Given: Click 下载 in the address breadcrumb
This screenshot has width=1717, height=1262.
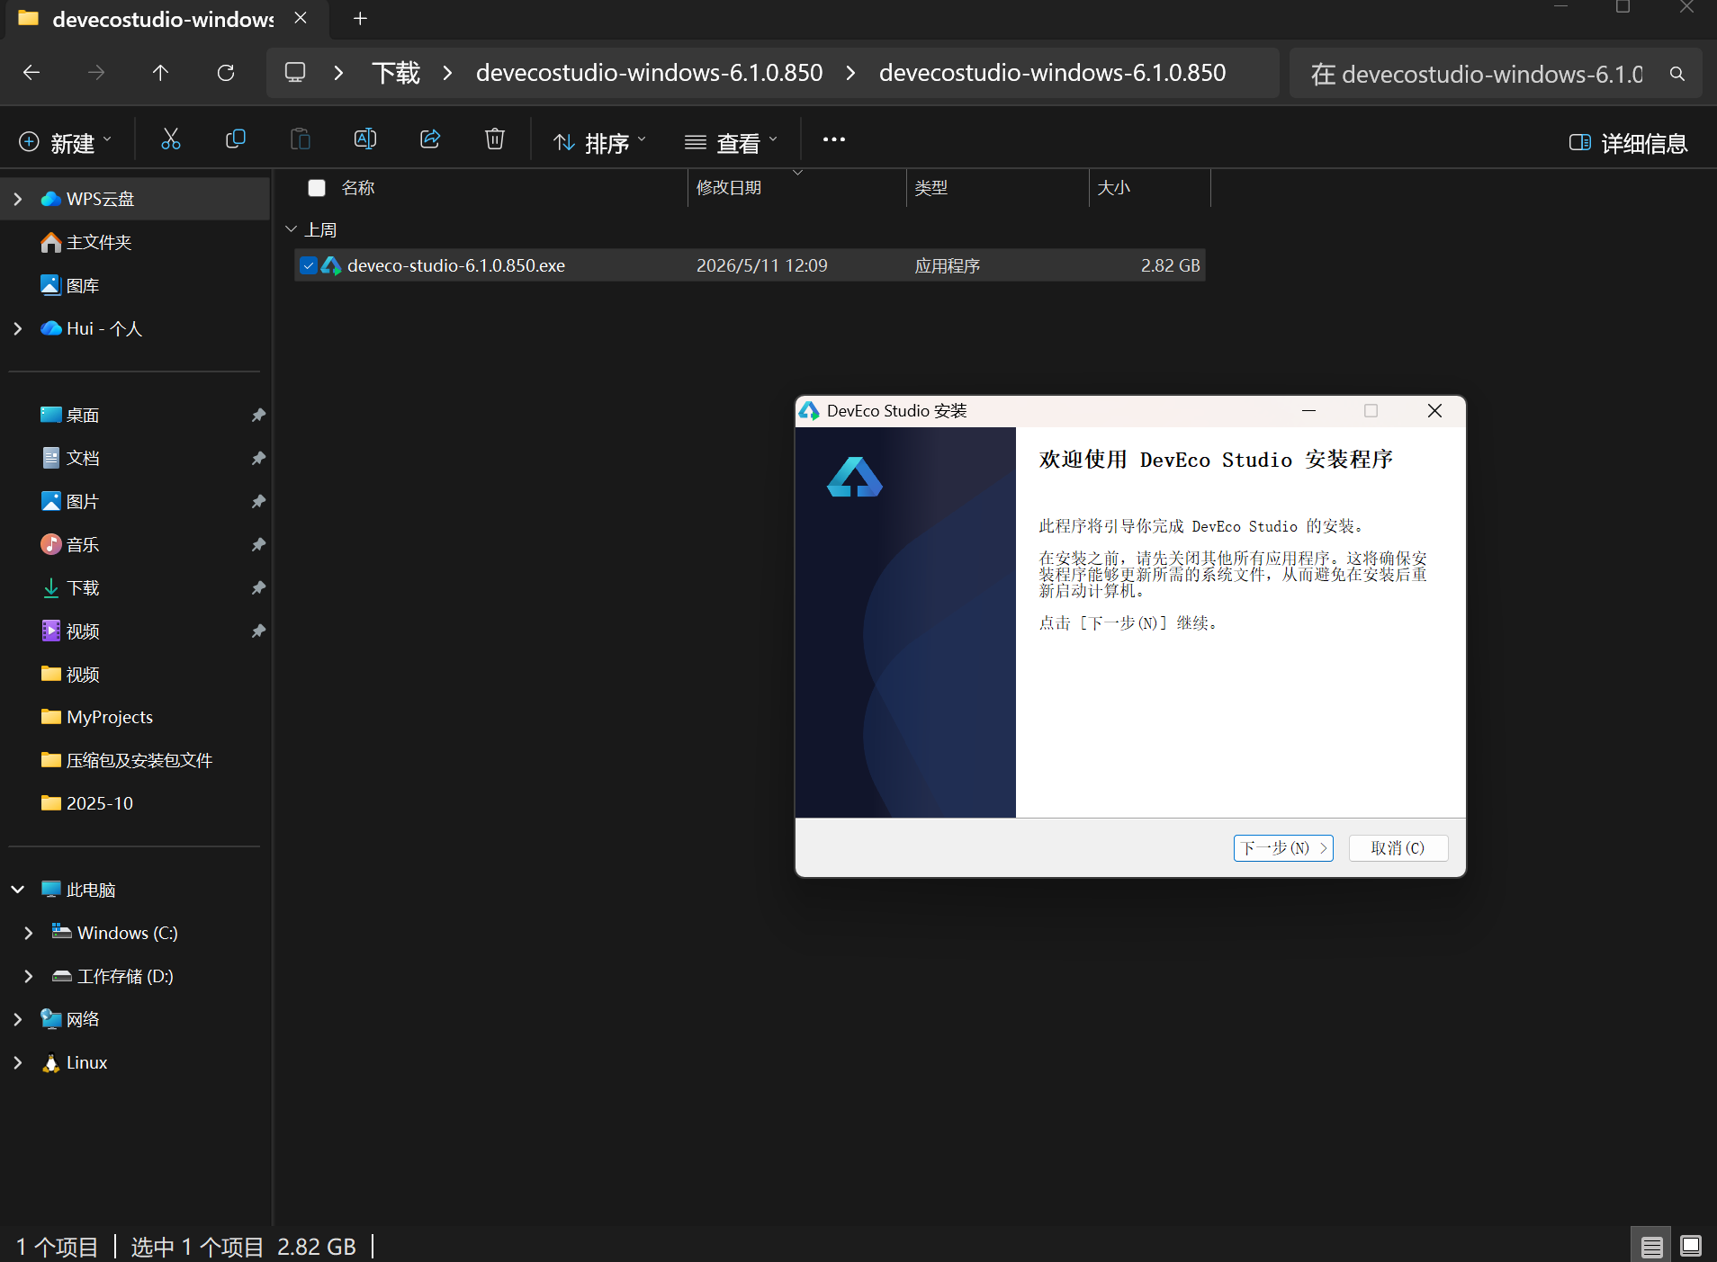Looking at the screenshot, I should [x=396, y=73].
